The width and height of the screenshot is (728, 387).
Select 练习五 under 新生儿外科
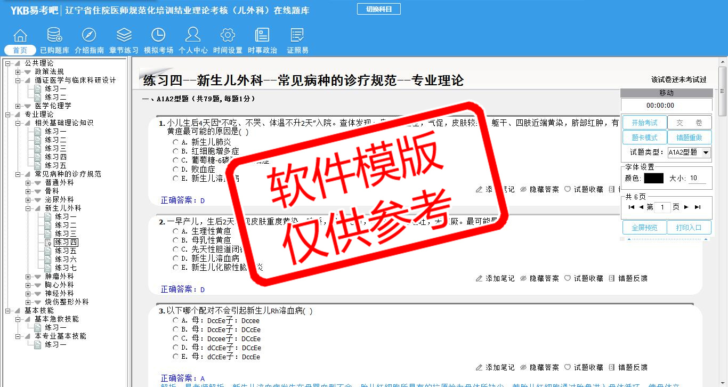pyautogui.click(x=66, y=251)
